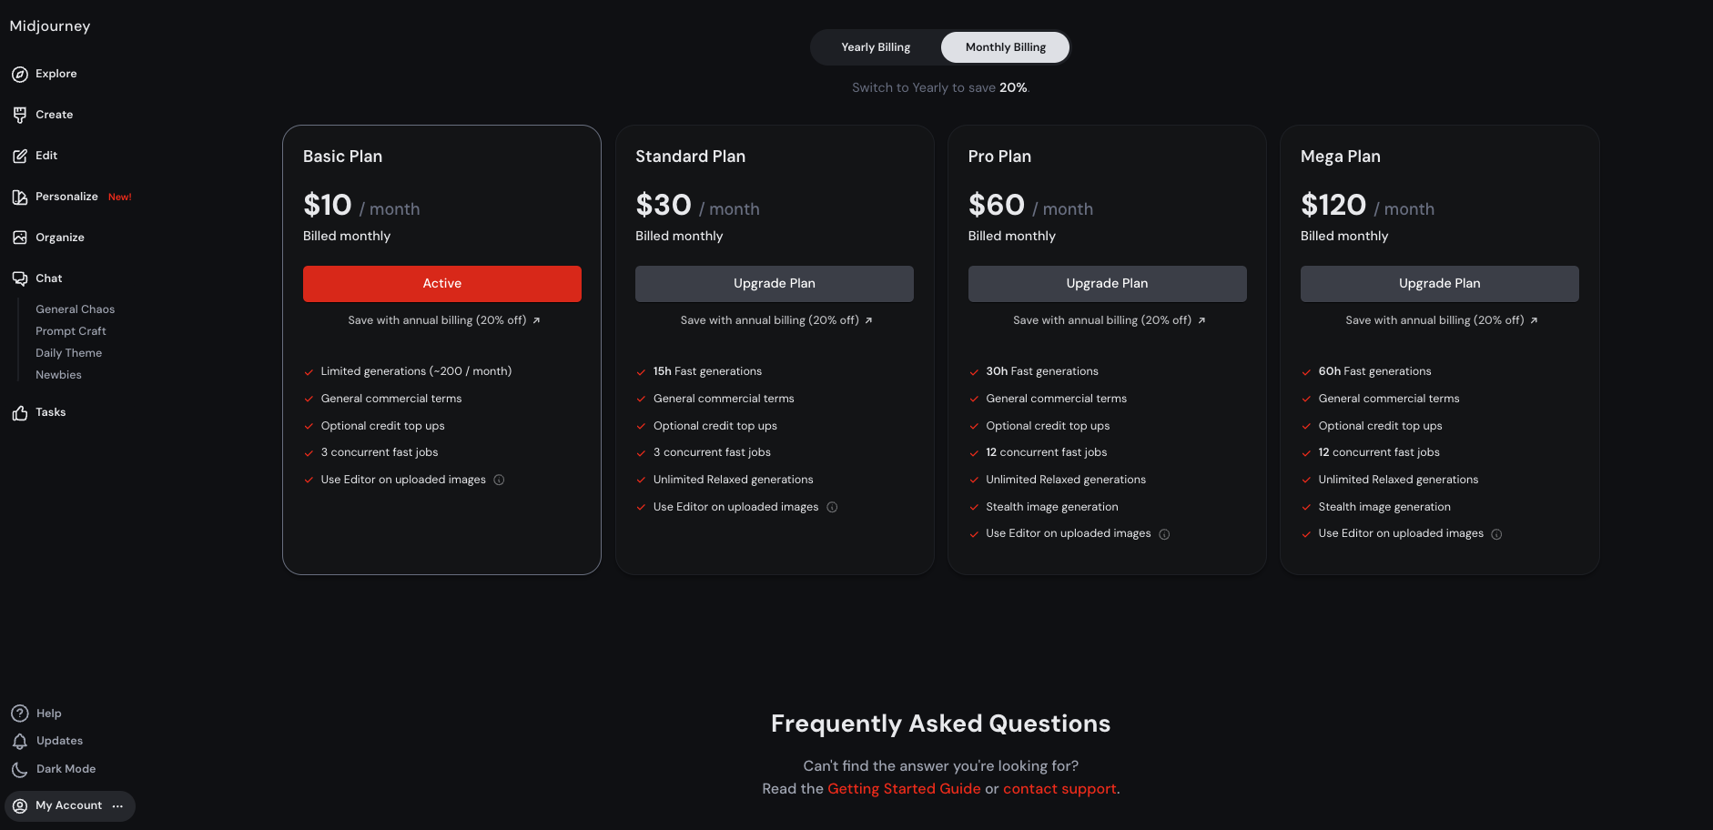Click the Updates bell icon
1713x830 pixels.
pyautogui.click(x=20, y=741)
